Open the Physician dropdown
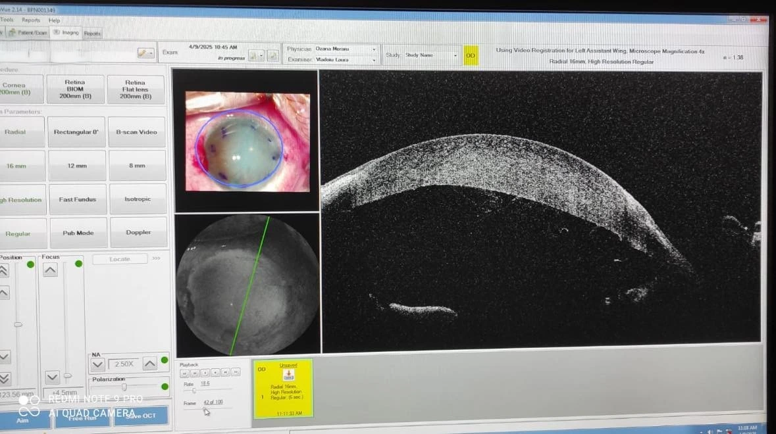776x434 pixels. (x=374, y=49)
